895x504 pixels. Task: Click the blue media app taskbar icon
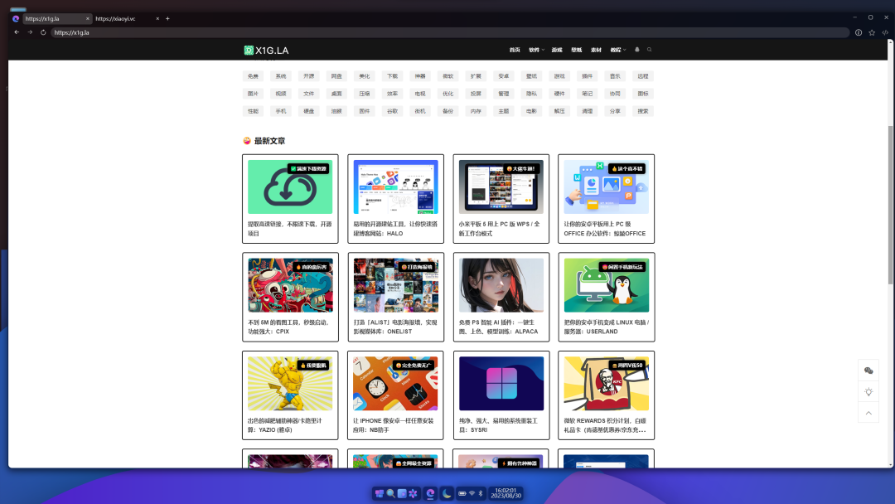[x=402, y=494]
